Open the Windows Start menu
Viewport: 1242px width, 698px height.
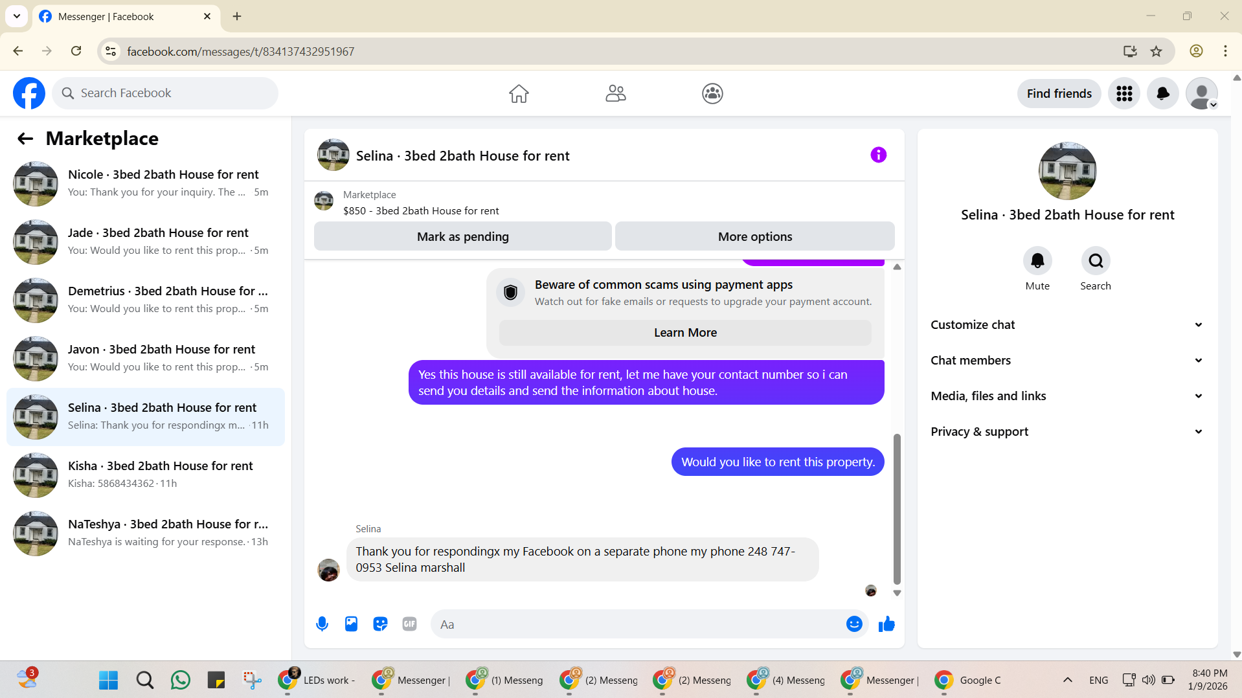pyautogui.click(x=108, y=680)
